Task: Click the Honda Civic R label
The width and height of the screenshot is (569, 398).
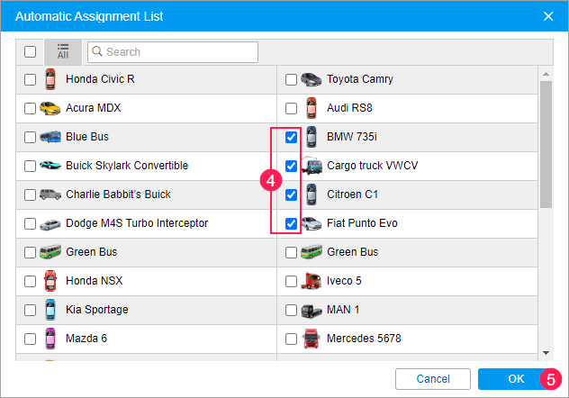Action: tap(100, 79)
